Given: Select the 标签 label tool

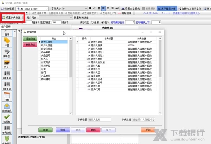Looking at the screenshot, I should 7,42.
